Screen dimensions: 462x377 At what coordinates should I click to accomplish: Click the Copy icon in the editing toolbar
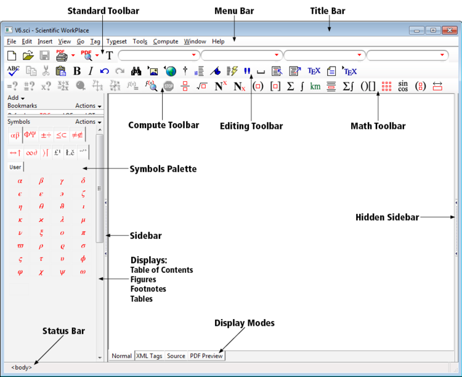point(31,71)
